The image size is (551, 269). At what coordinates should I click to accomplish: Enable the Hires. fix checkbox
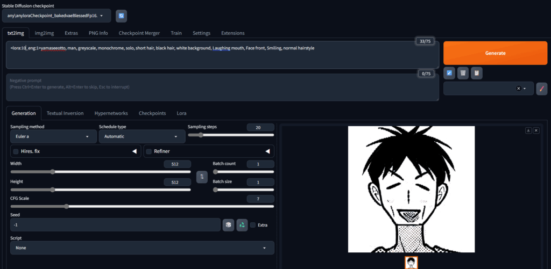[x=16, y=151]
